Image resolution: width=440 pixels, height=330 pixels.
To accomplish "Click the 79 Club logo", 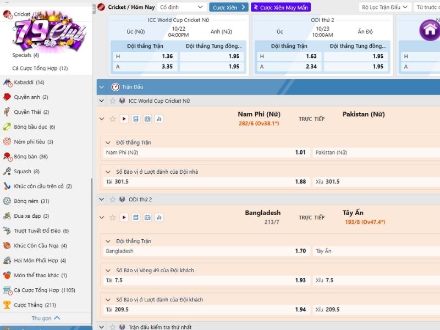I will pyautogui.click(x=50, y=33).
